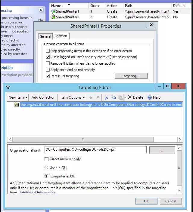Click the vertical scrollbar up arrow in details pane
193x212 pixels.
pyautogui.click(x=179, y=148)
